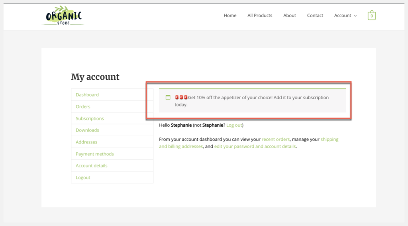Open the shipping and billing addresses link

pos(329,140)
